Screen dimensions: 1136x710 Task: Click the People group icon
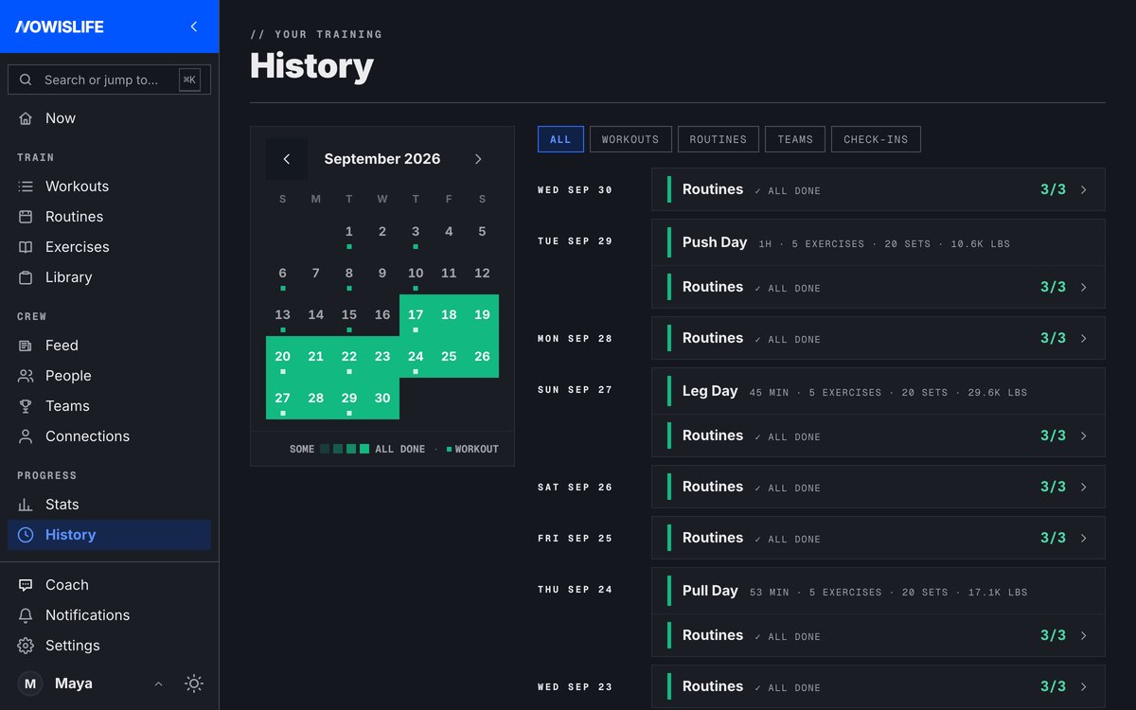[26, 376]
